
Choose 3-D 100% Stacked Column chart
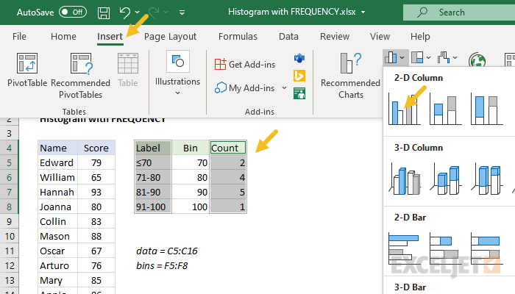(487, 179)
